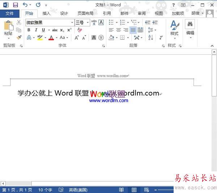Grow font size with the larger A
The height and width of the screenshot is (193, 217).
click(x=77, y=38)
